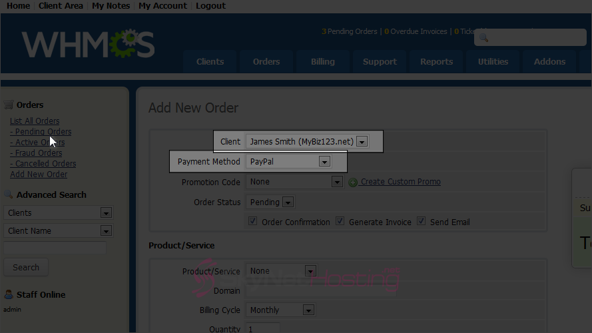Open the Client dropdown showing James Smith
Image resolution: width=592 pixels, height=333 pixels.
click(x=307, y=142)
